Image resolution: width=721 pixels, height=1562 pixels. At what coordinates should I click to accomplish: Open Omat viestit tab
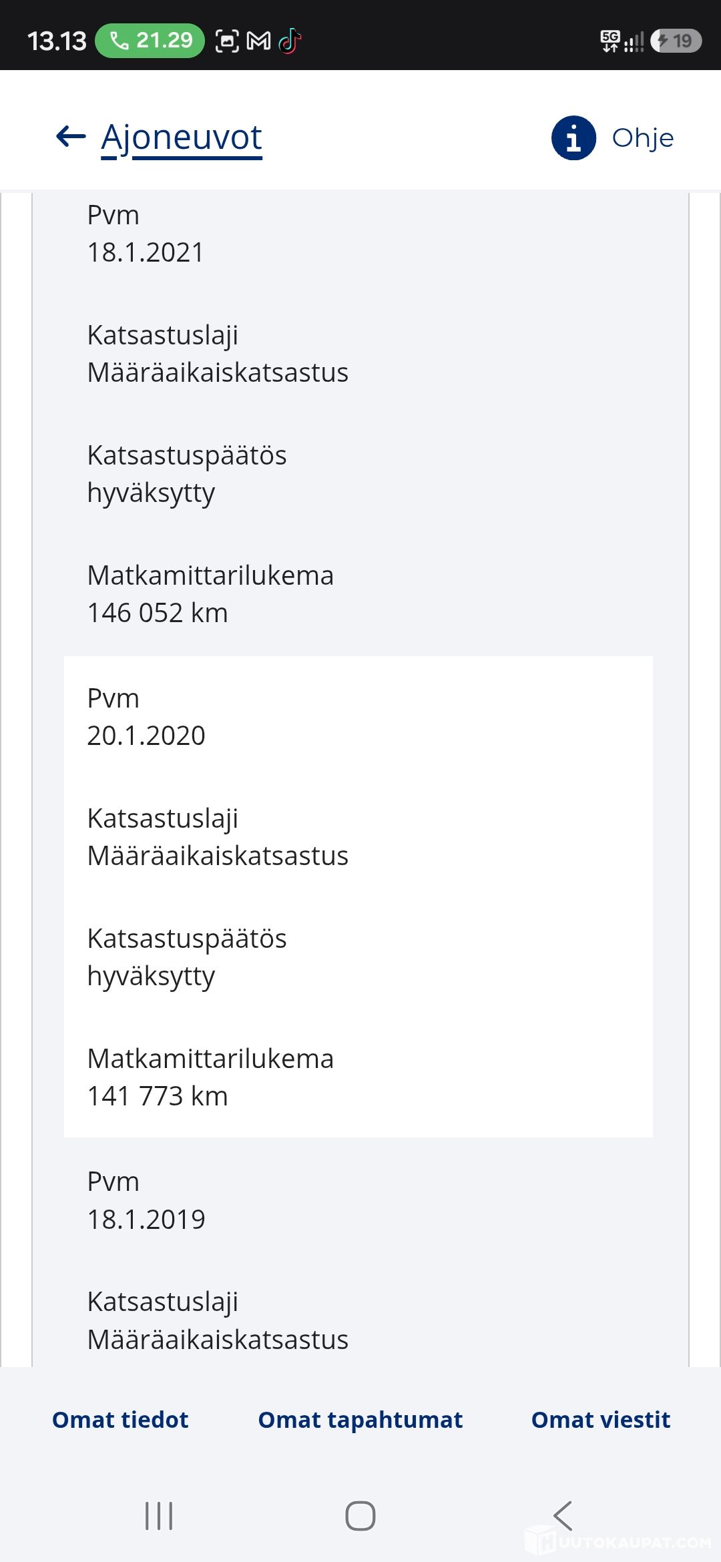pyautogui.click(x=601, y=1419)
